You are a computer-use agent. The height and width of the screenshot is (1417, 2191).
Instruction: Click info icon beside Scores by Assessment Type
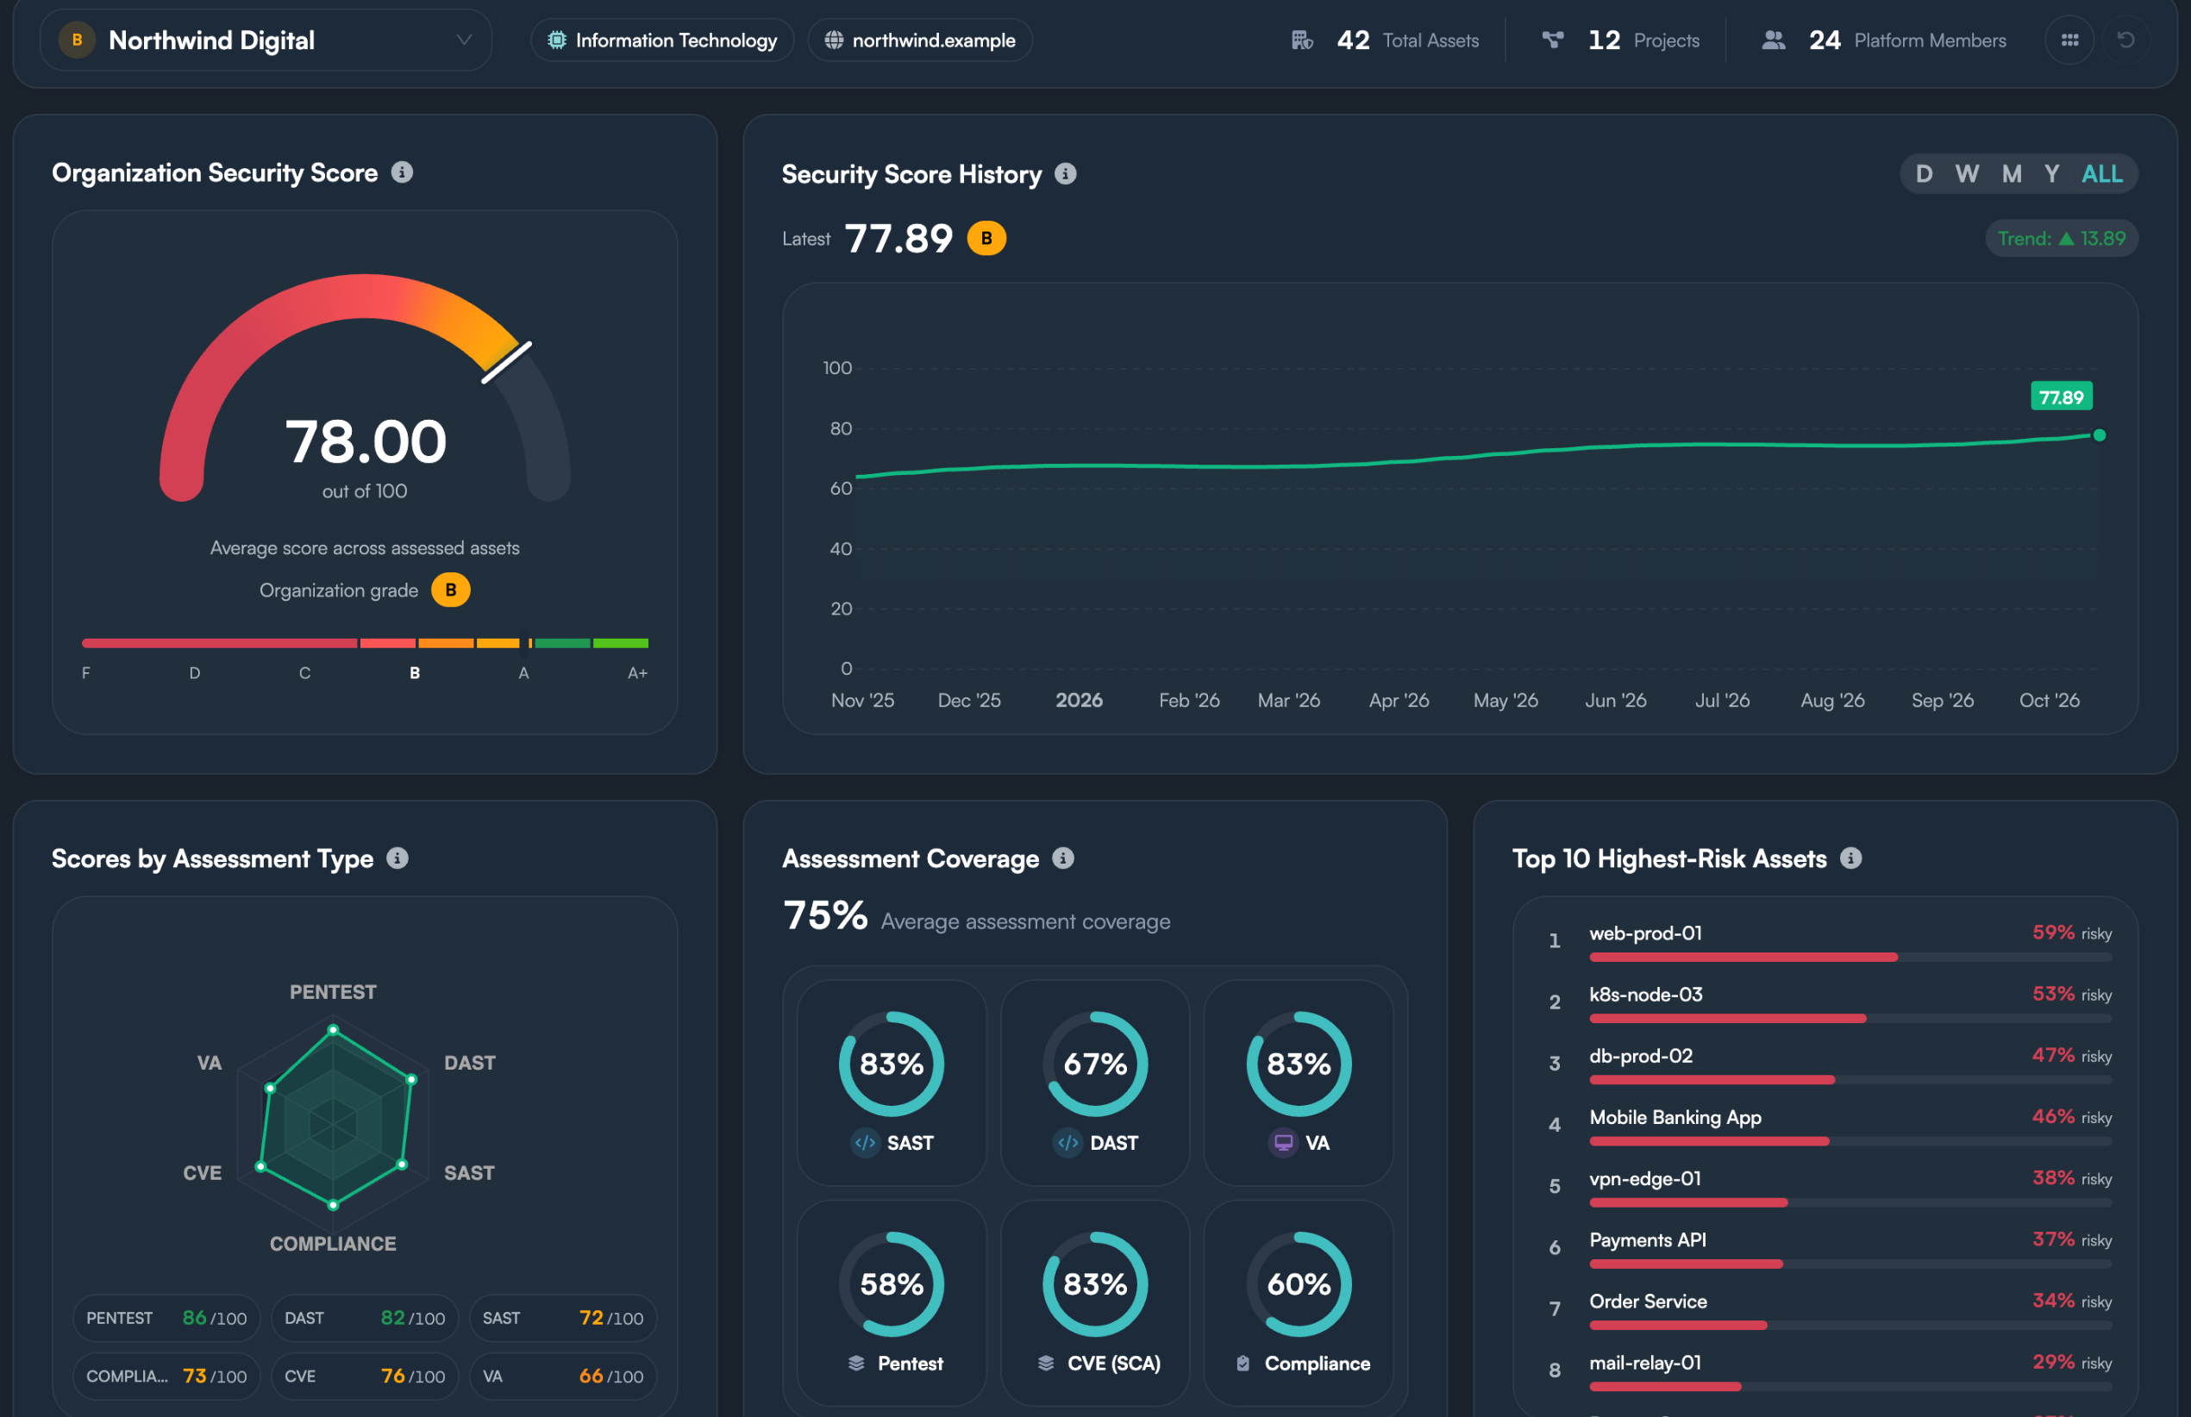click(x=398, y=858)
